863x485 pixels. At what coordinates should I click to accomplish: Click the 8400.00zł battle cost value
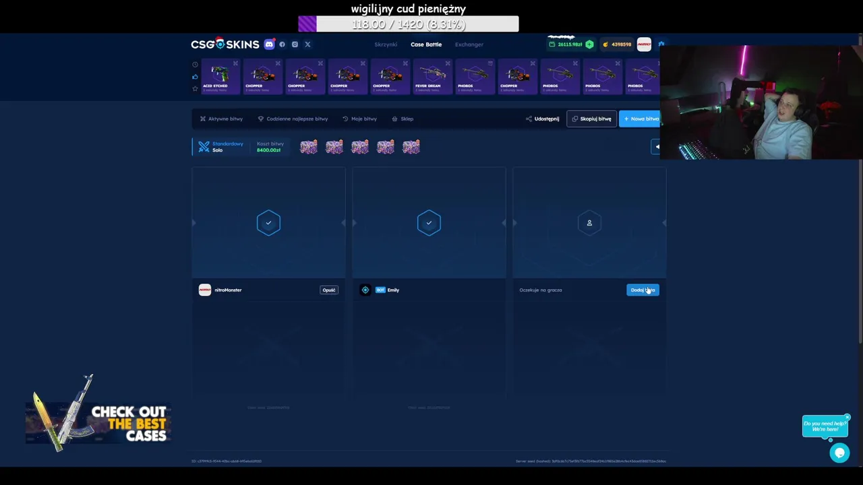coord(268,150)
